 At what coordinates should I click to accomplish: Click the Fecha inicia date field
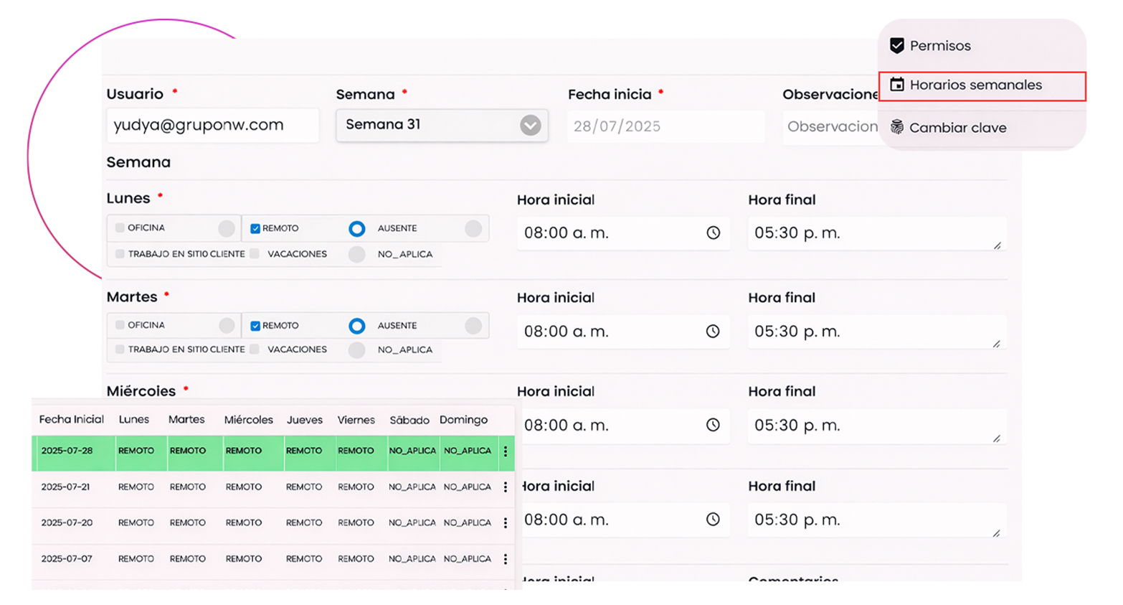point(665,126)
